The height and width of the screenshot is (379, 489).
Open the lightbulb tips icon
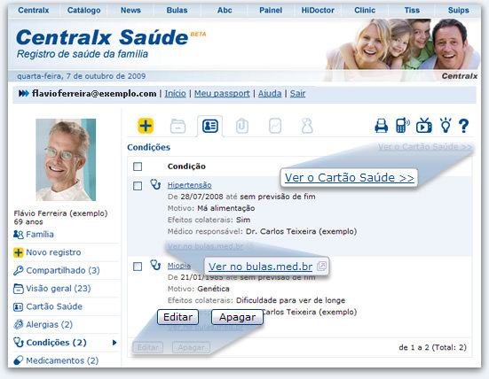click(446, 125)
